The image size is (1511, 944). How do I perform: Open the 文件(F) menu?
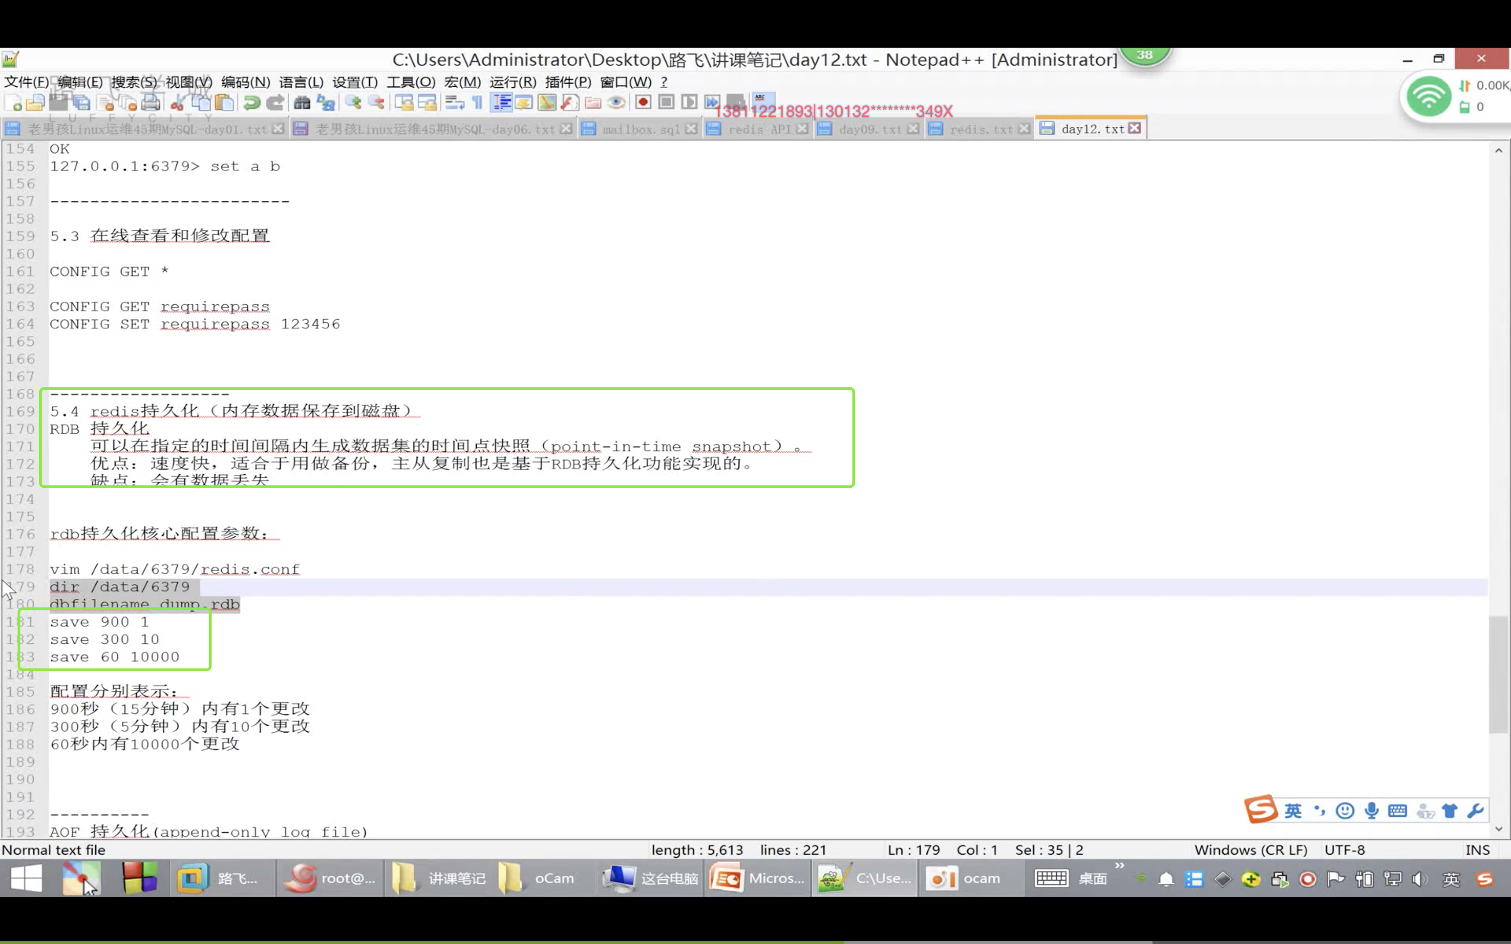click(26, 82)
